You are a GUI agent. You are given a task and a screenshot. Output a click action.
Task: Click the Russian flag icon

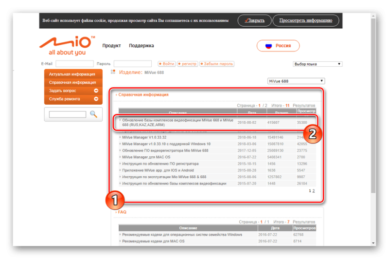click(x=268, y=46)
